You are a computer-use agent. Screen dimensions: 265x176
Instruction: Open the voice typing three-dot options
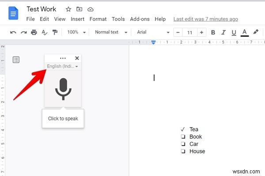pyautogui.click(x=63, y=58)
